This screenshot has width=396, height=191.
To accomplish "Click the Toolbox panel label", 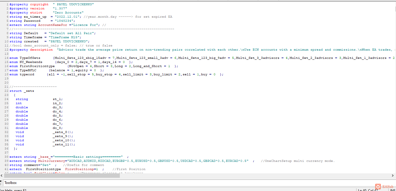I will point(11,183).
